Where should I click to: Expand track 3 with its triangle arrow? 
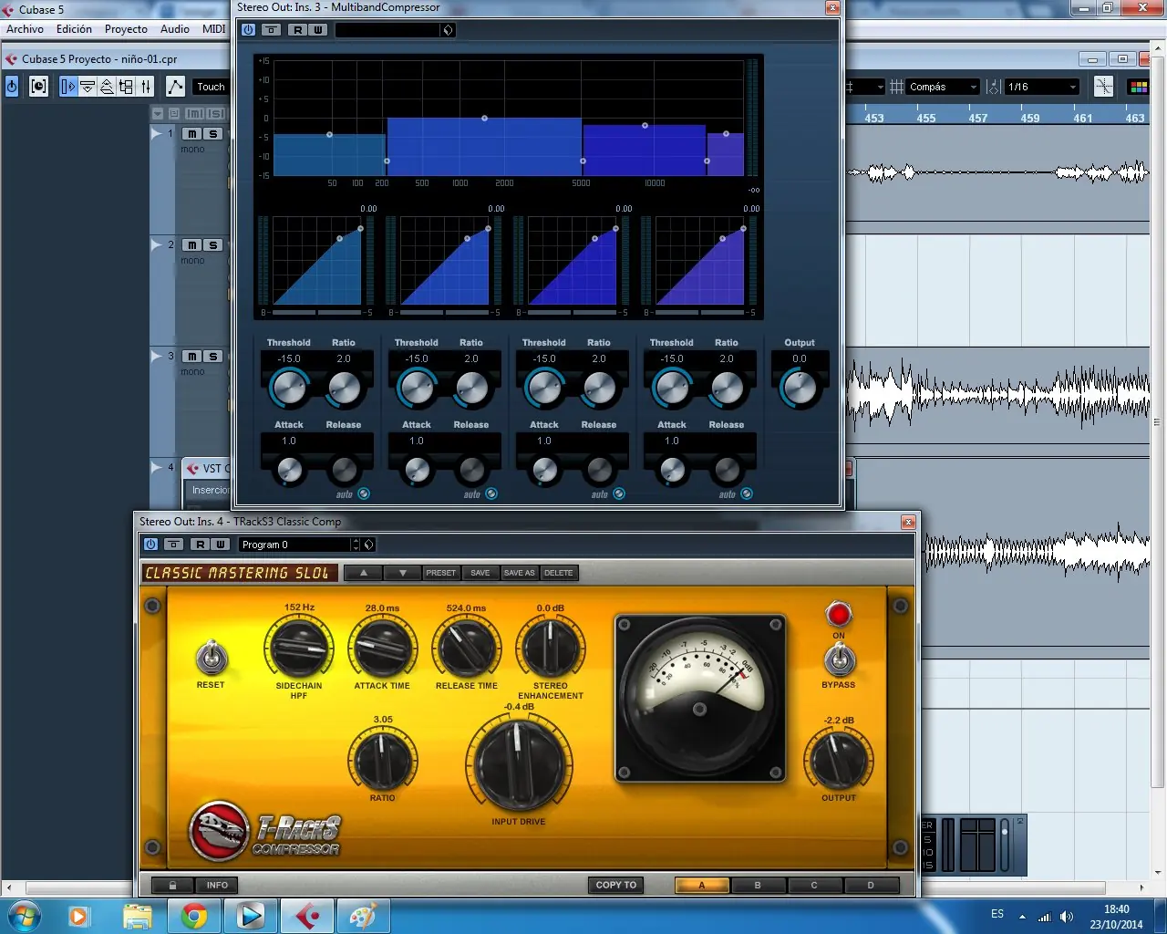coord(157,356)
